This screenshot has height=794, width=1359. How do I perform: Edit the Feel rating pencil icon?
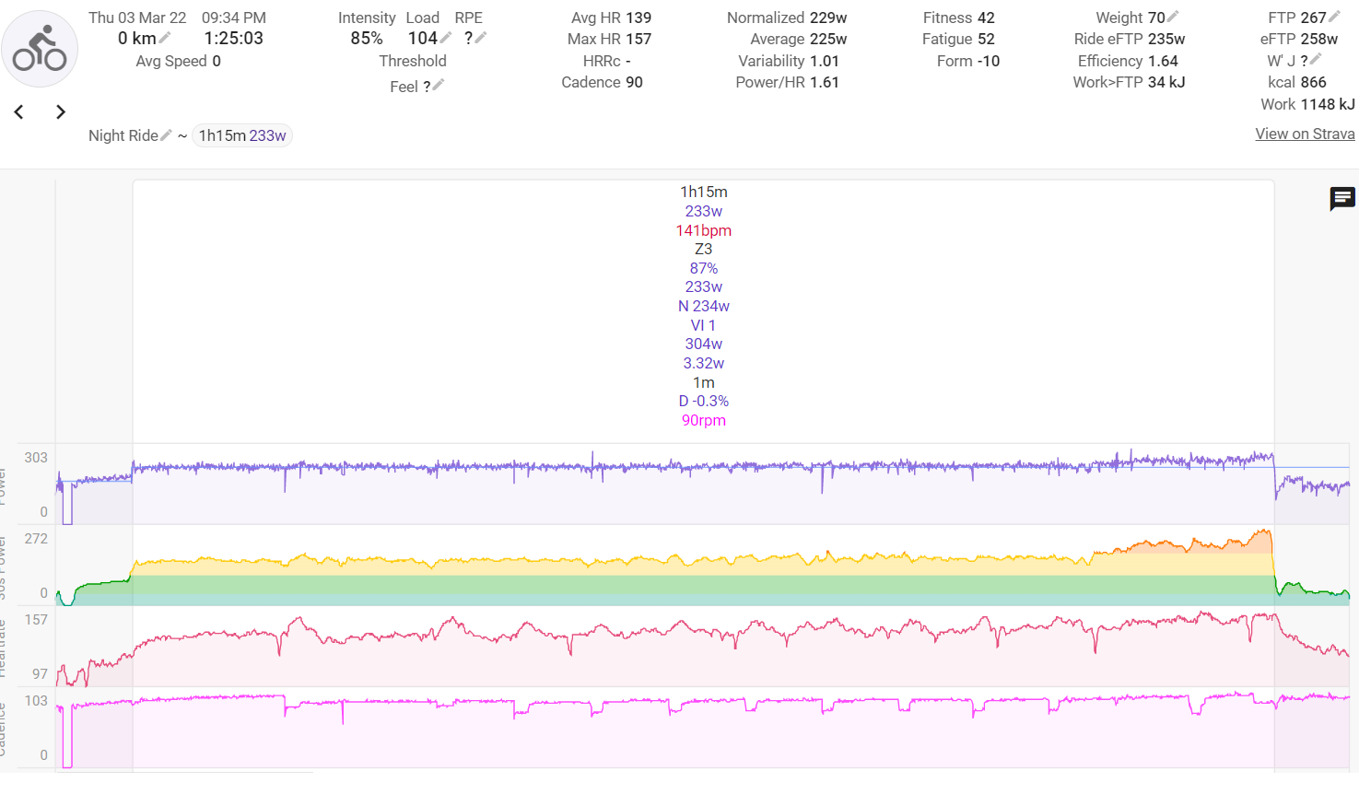click(x=439, y=86)
